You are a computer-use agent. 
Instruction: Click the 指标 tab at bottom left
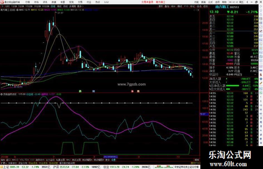[x=3, y=160]
